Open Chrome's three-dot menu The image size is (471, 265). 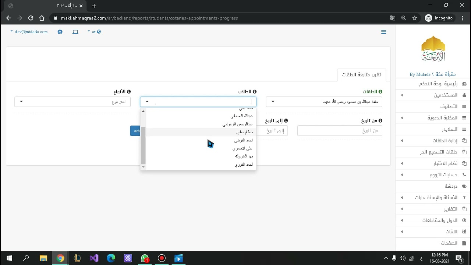tap(463, 18)
